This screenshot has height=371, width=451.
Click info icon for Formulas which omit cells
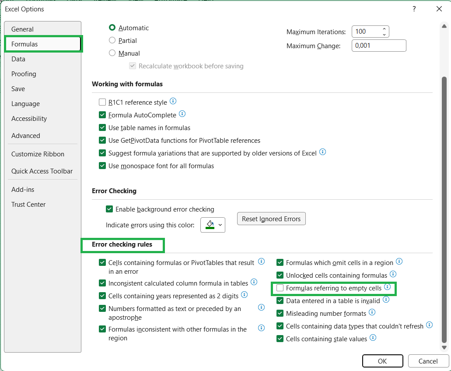pos(399,261)
